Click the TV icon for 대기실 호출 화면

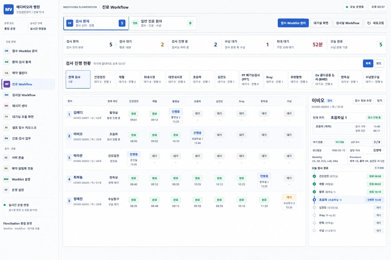6,117
